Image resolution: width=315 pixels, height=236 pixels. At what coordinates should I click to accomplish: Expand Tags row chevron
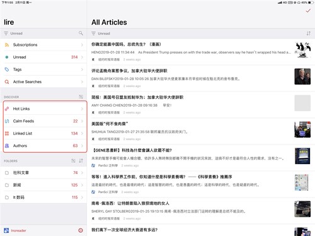(82, 69)
